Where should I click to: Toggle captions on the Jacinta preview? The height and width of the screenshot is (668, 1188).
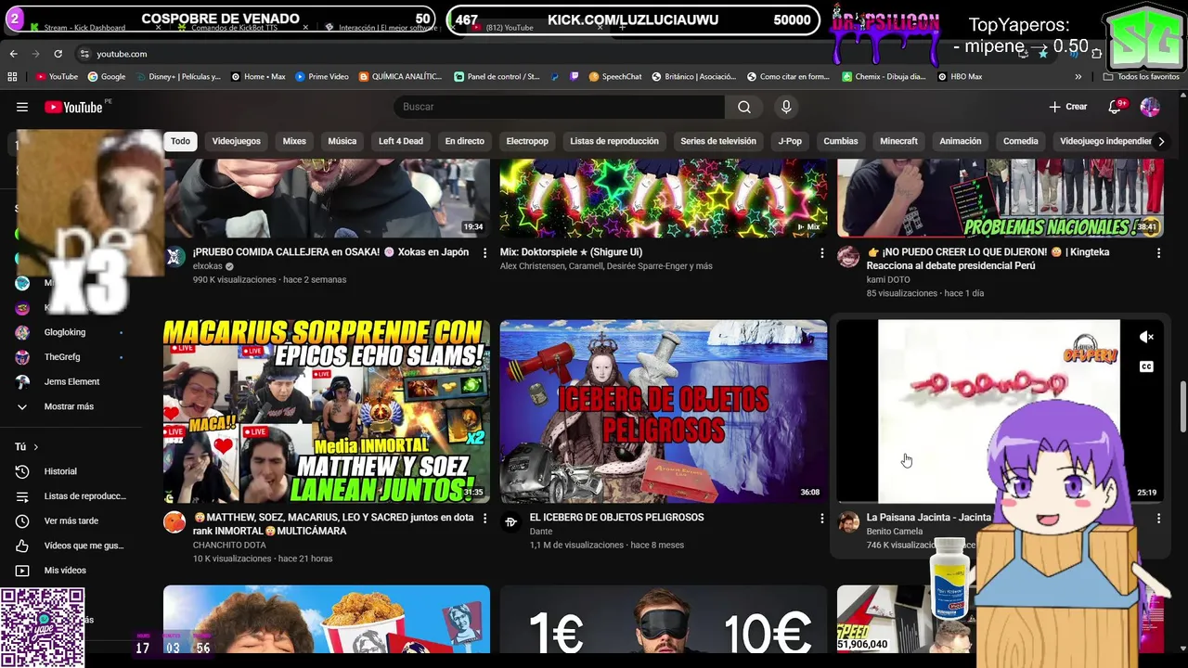click(1146, 366)
